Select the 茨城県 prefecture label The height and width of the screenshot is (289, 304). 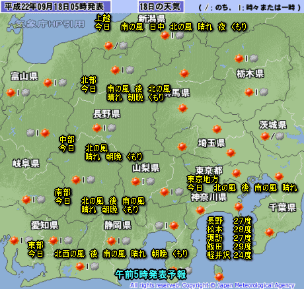coord(273,125)
